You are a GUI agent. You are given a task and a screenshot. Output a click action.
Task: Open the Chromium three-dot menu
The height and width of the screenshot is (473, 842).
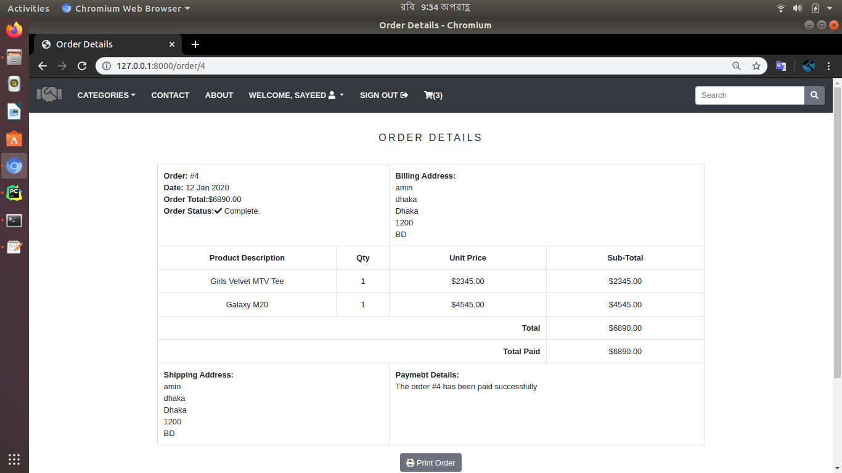[x=829, y=66]
